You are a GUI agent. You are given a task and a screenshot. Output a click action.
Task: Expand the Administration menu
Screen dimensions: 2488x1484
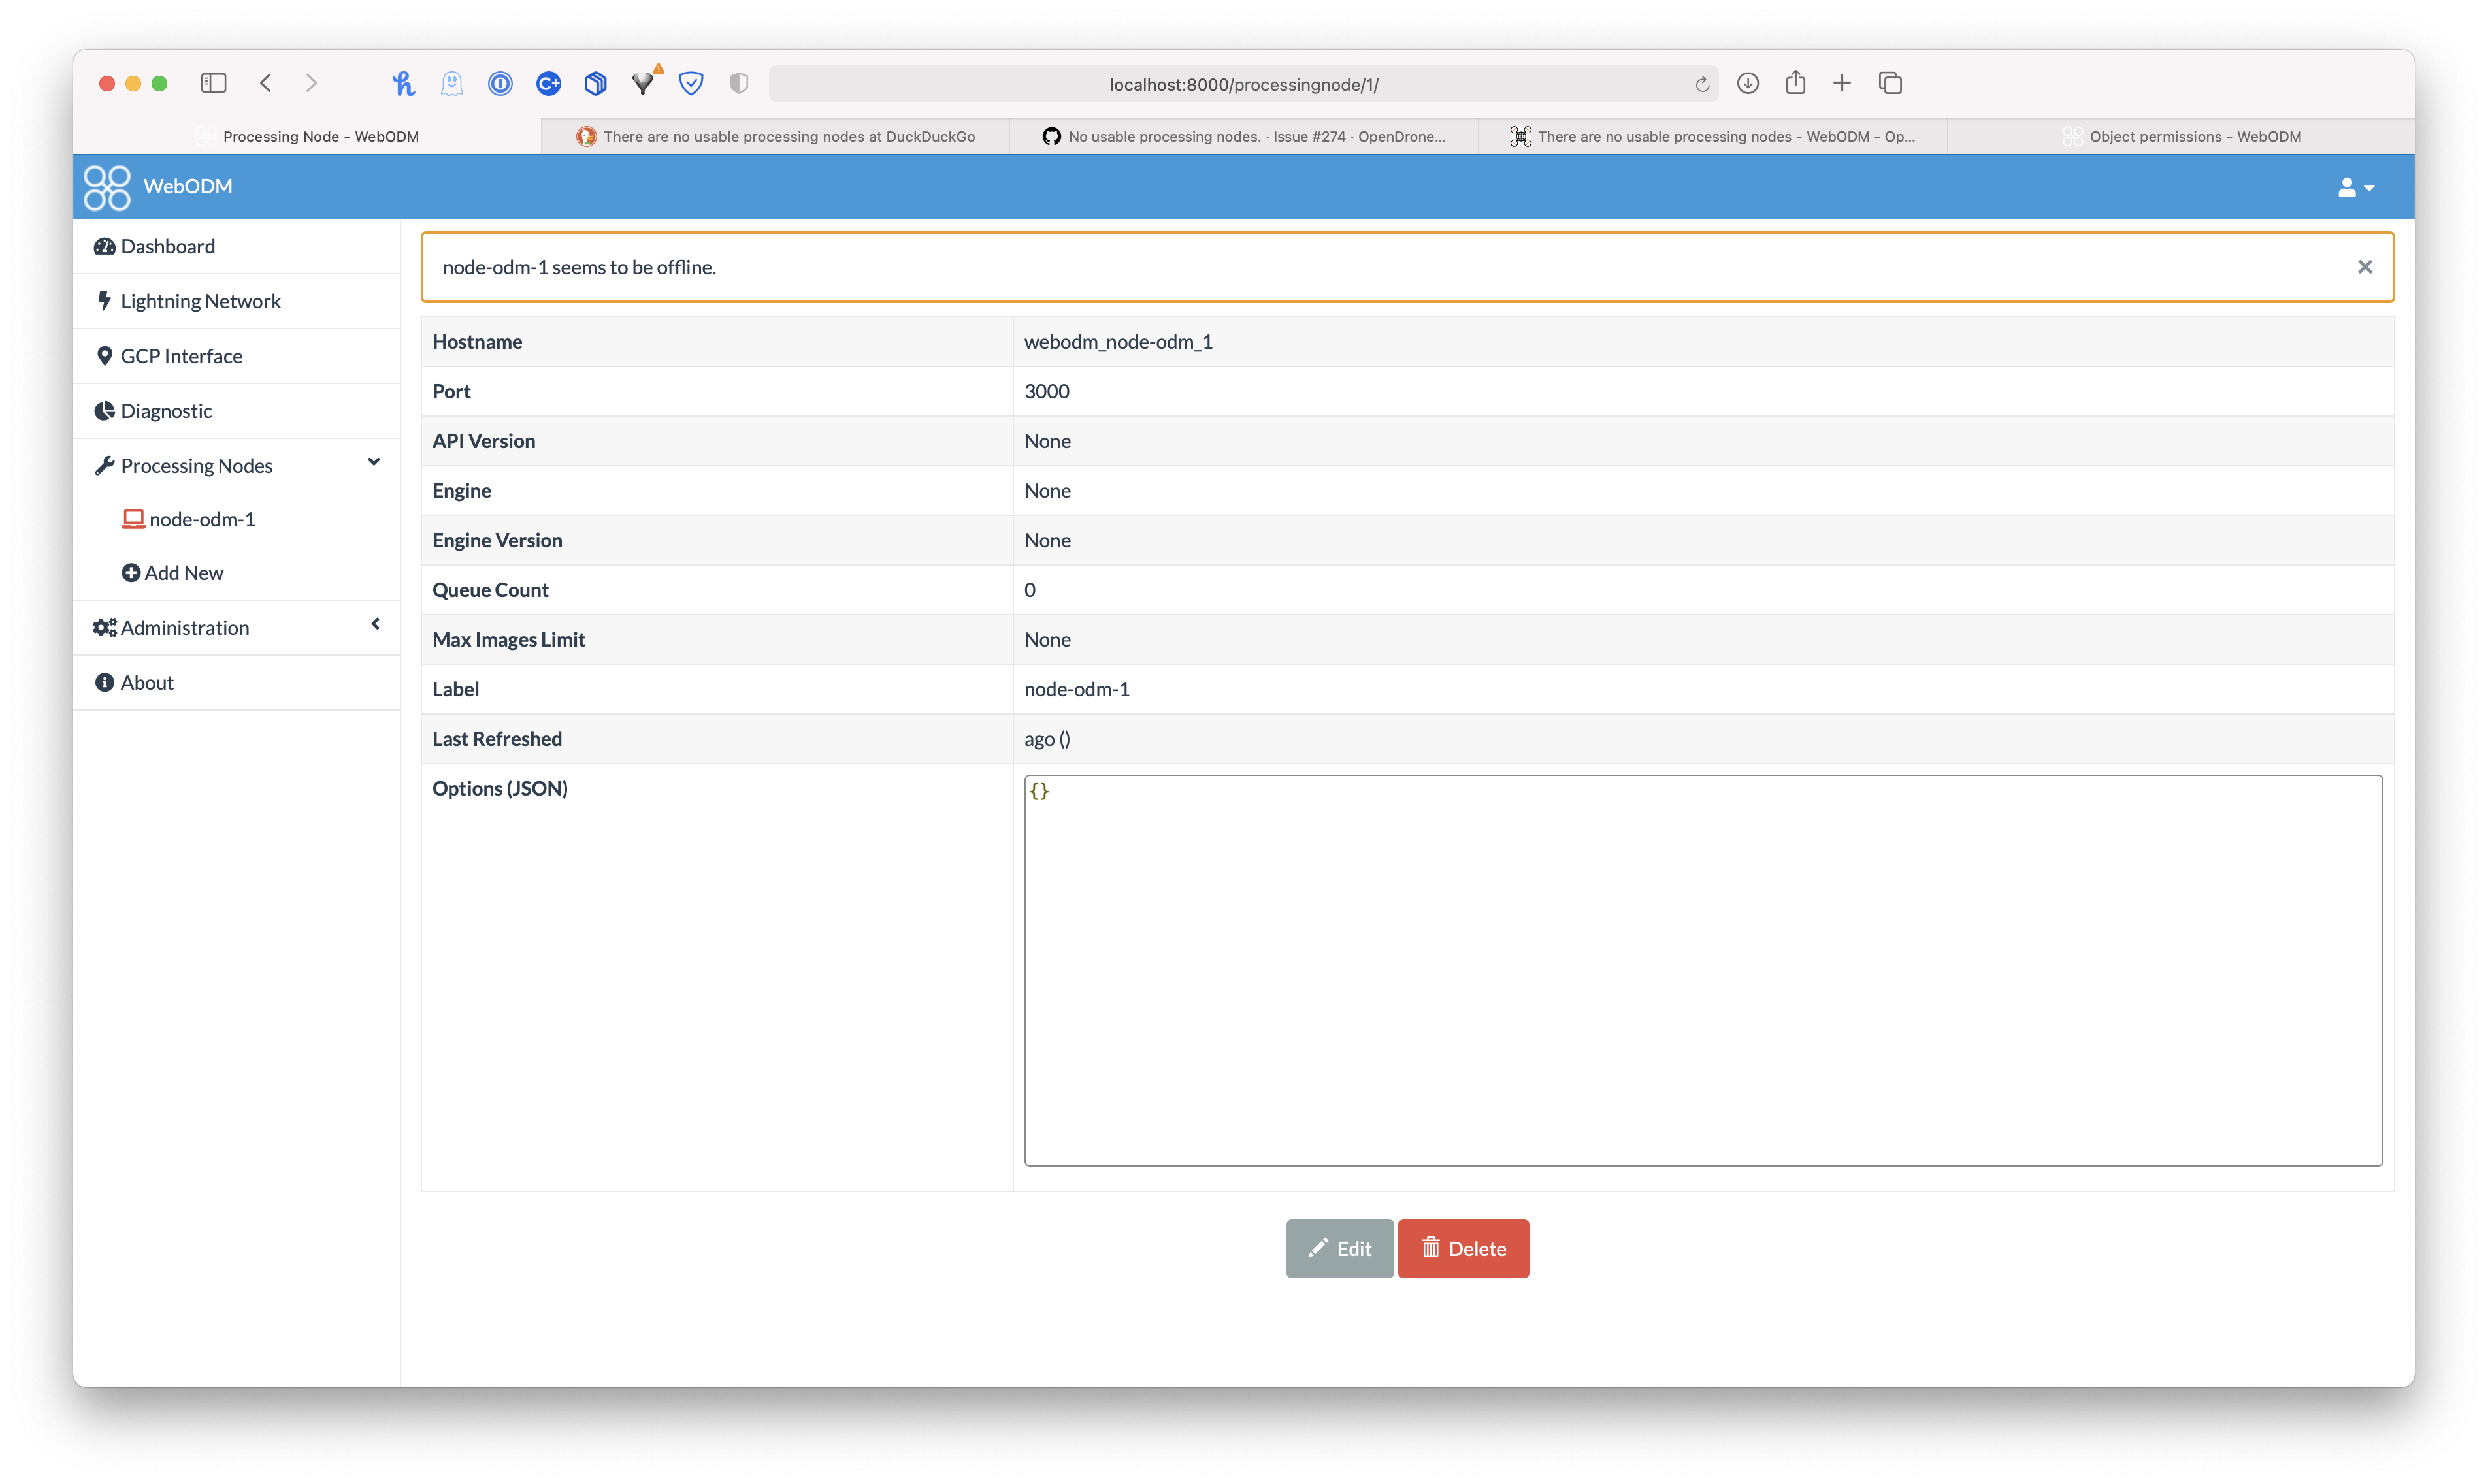click(x=375, y=625)
